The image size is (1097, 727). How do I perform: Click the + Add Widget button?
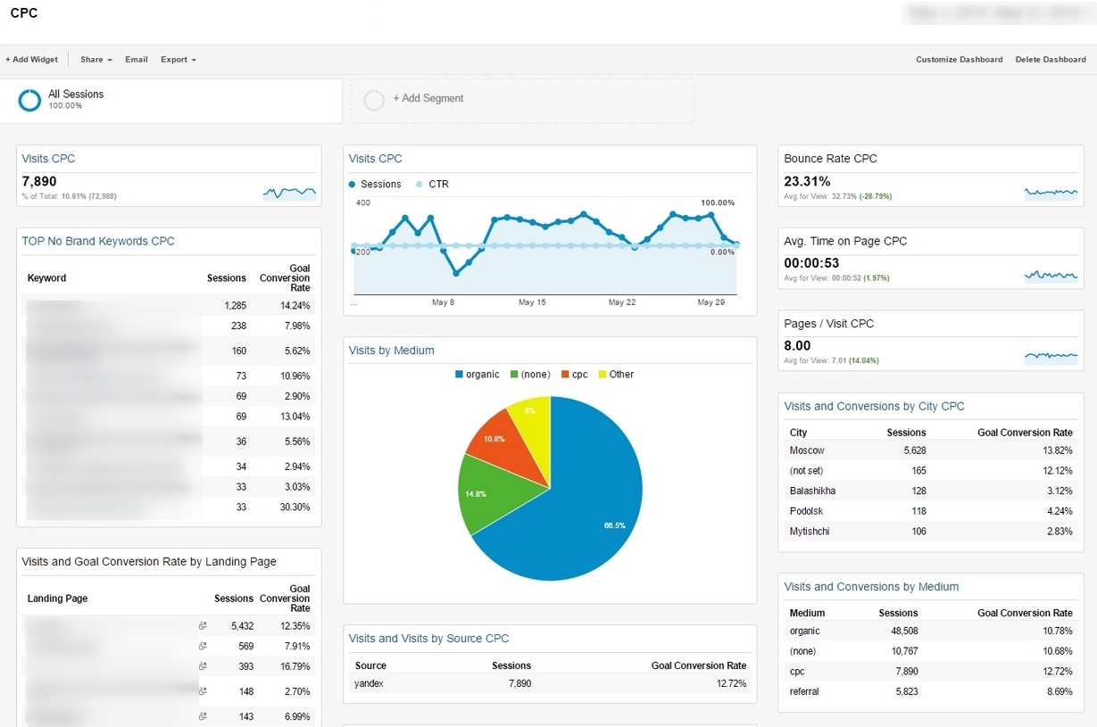31,60
